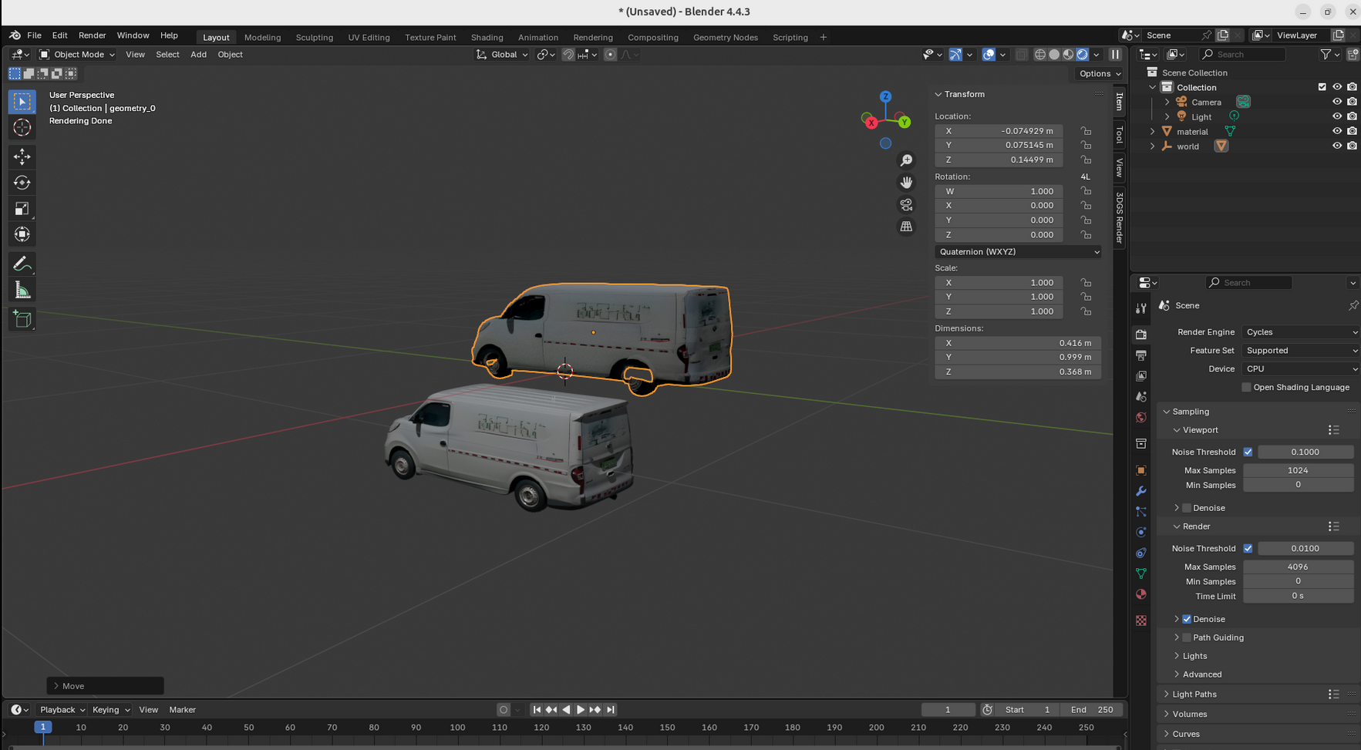Hide the Camera object in outliner
The width and height of the screenshot is (1361, 750).
point(1336,102)
